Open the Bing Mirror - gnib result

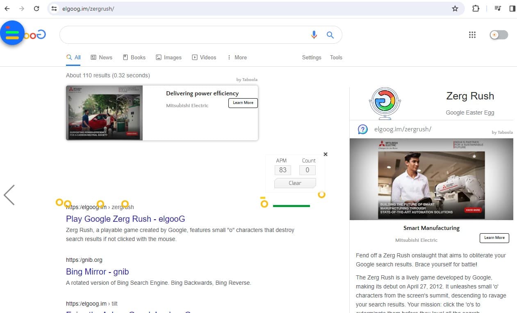click(x=98, y=272)
